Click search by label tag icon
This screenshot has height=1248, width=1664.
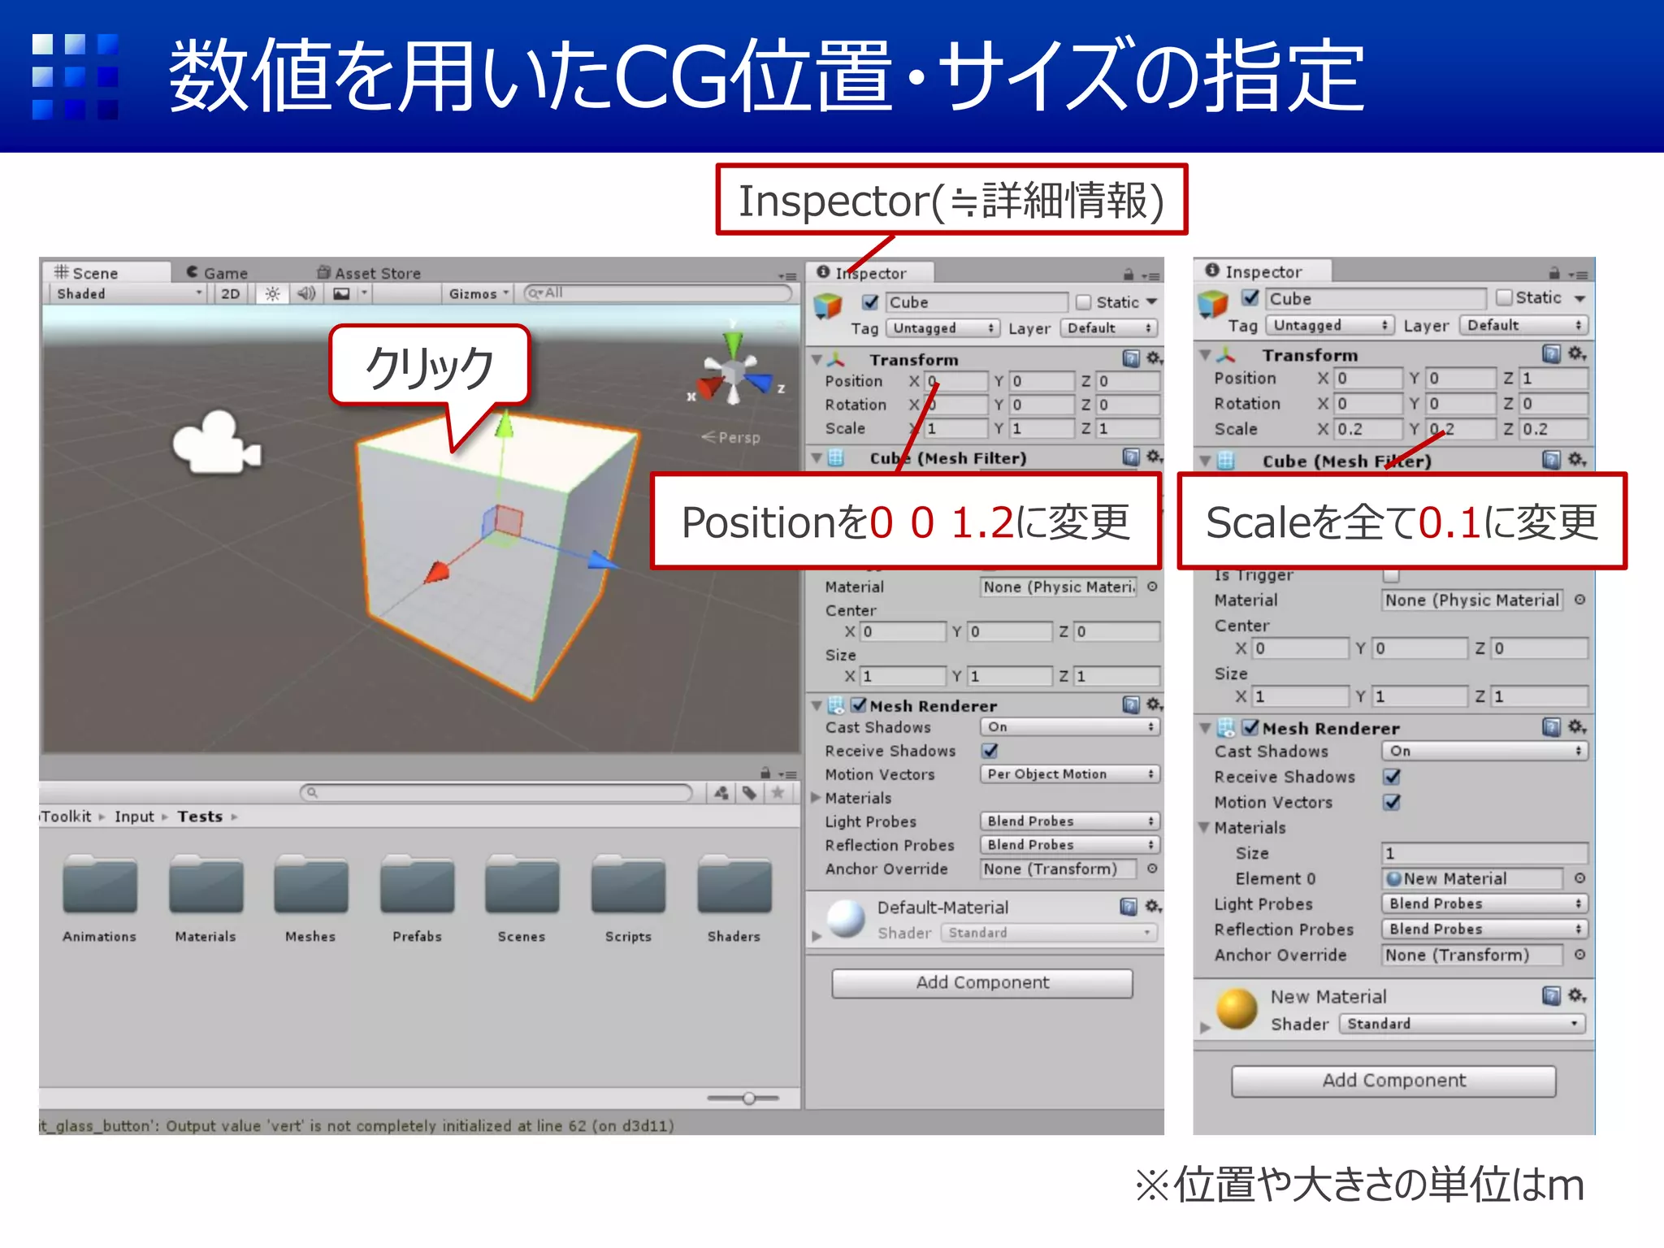749,793
